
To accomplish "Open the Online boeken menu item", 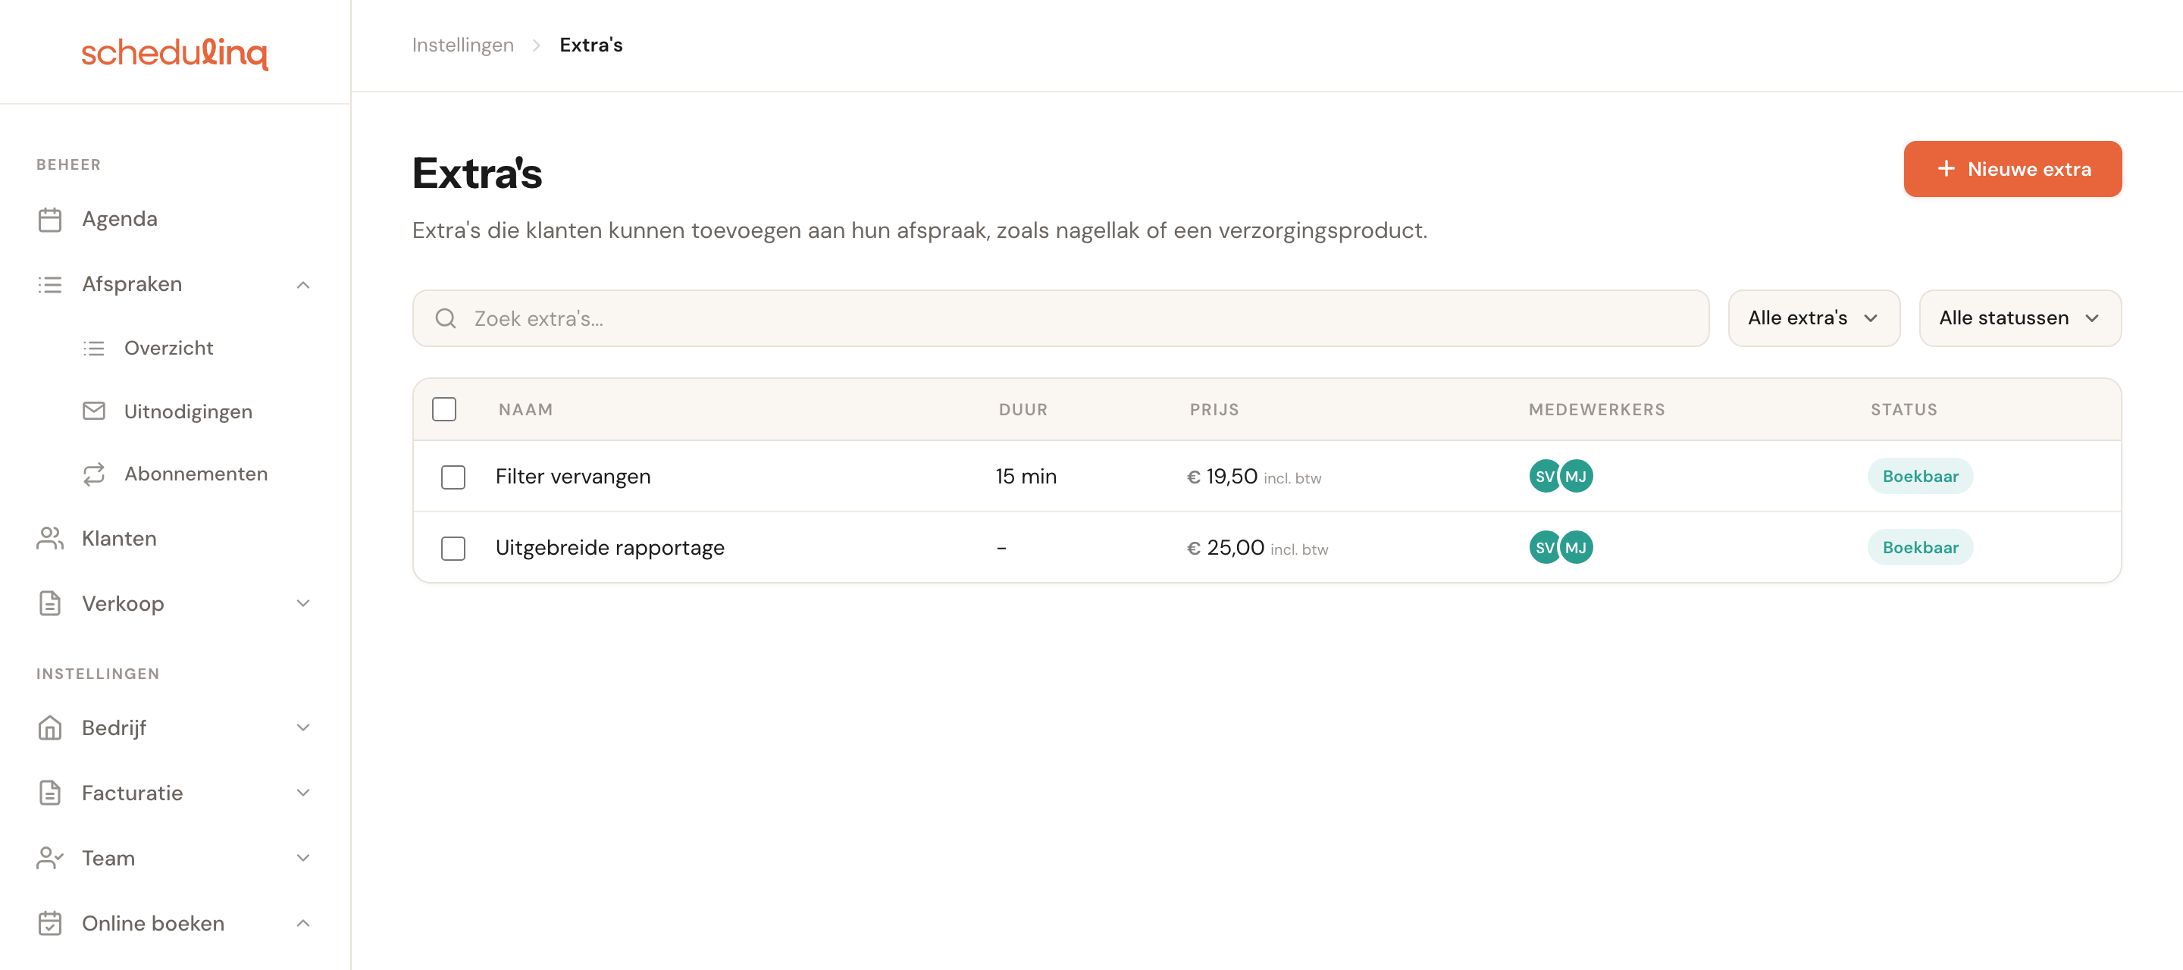I will click(153, 924).
